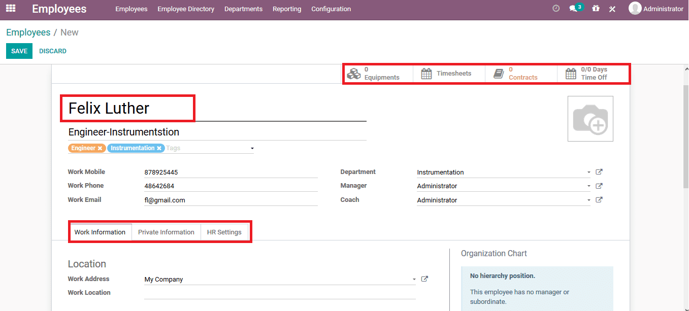Open Department external link icon
The height and width of the screenshot is (311, 689).
(x=599, y=172)
